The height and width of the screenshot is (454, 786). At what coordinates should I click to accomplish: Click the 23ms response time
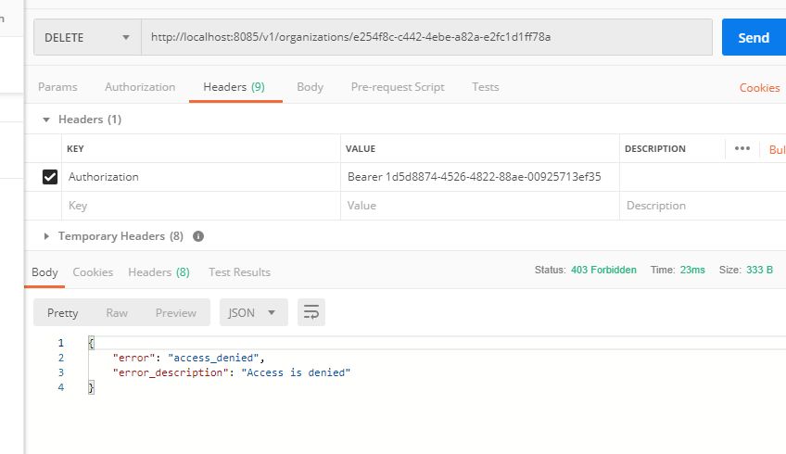[x=692, y=271]
